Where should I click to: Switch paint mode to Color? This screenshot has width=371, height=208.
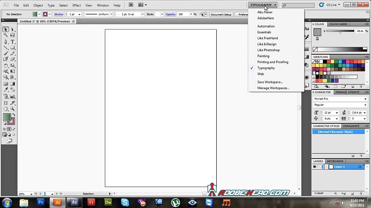5,129
